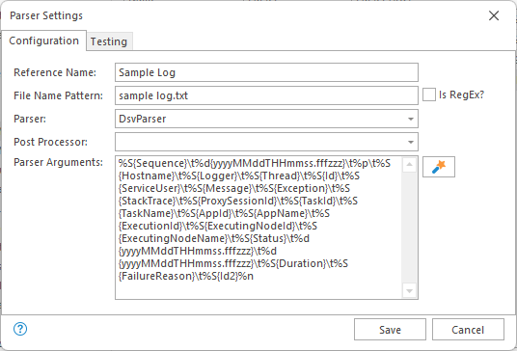This screenshot has height=351, width=517.
Task: Expand the Parser dropdown arrow
Action: (411, 119)
